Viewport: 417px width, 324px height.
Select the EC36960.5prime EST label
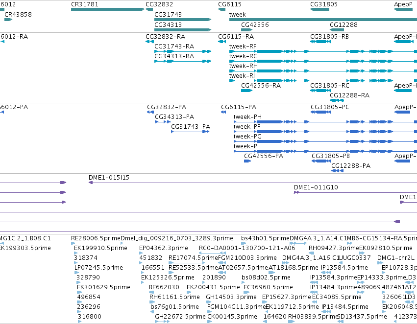point(268,287)
